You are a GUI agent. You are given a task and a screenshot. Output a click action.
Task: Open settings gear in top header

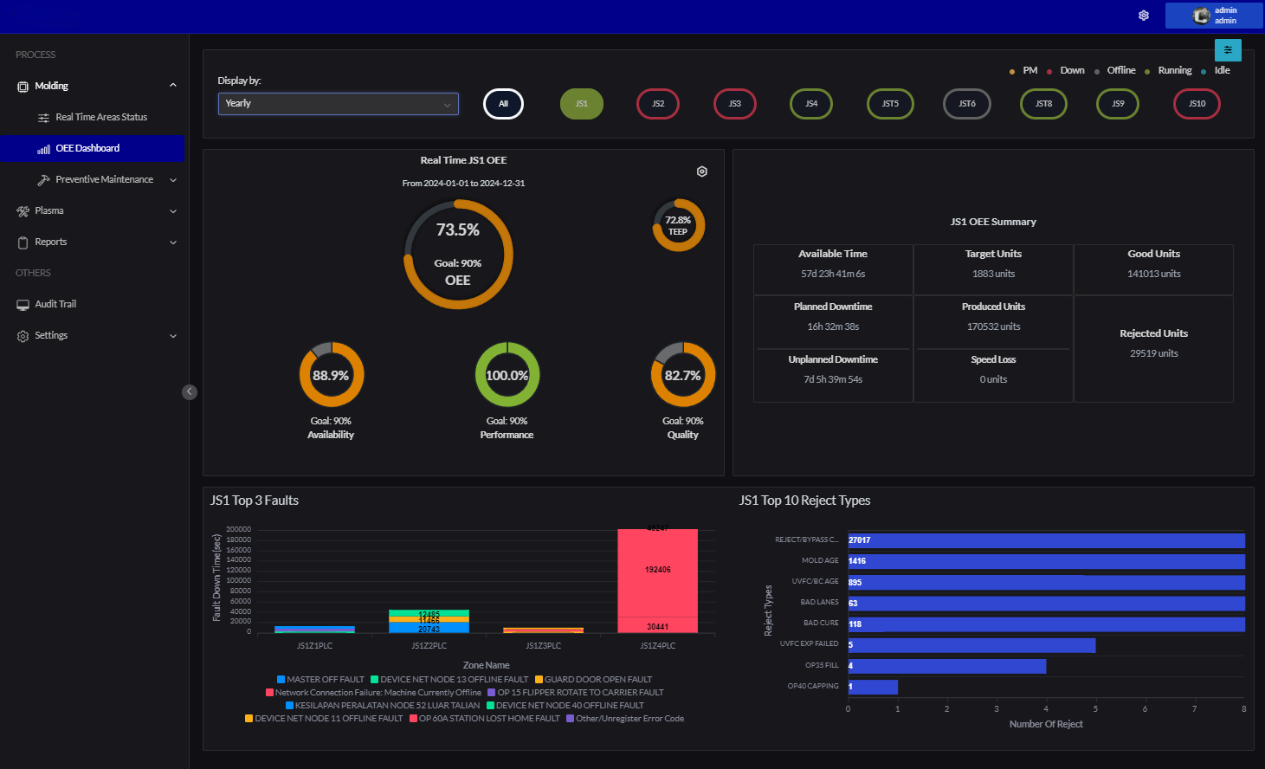coord(1144,16)
